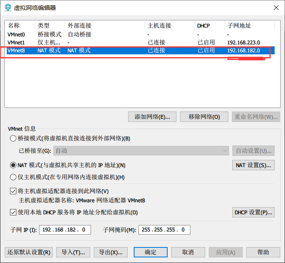Click the 子网 IP input field

(65, 230)
